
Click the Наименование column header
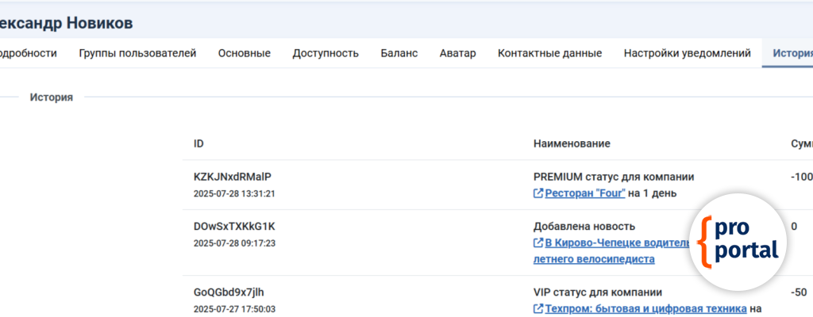(x=572, y=143)
